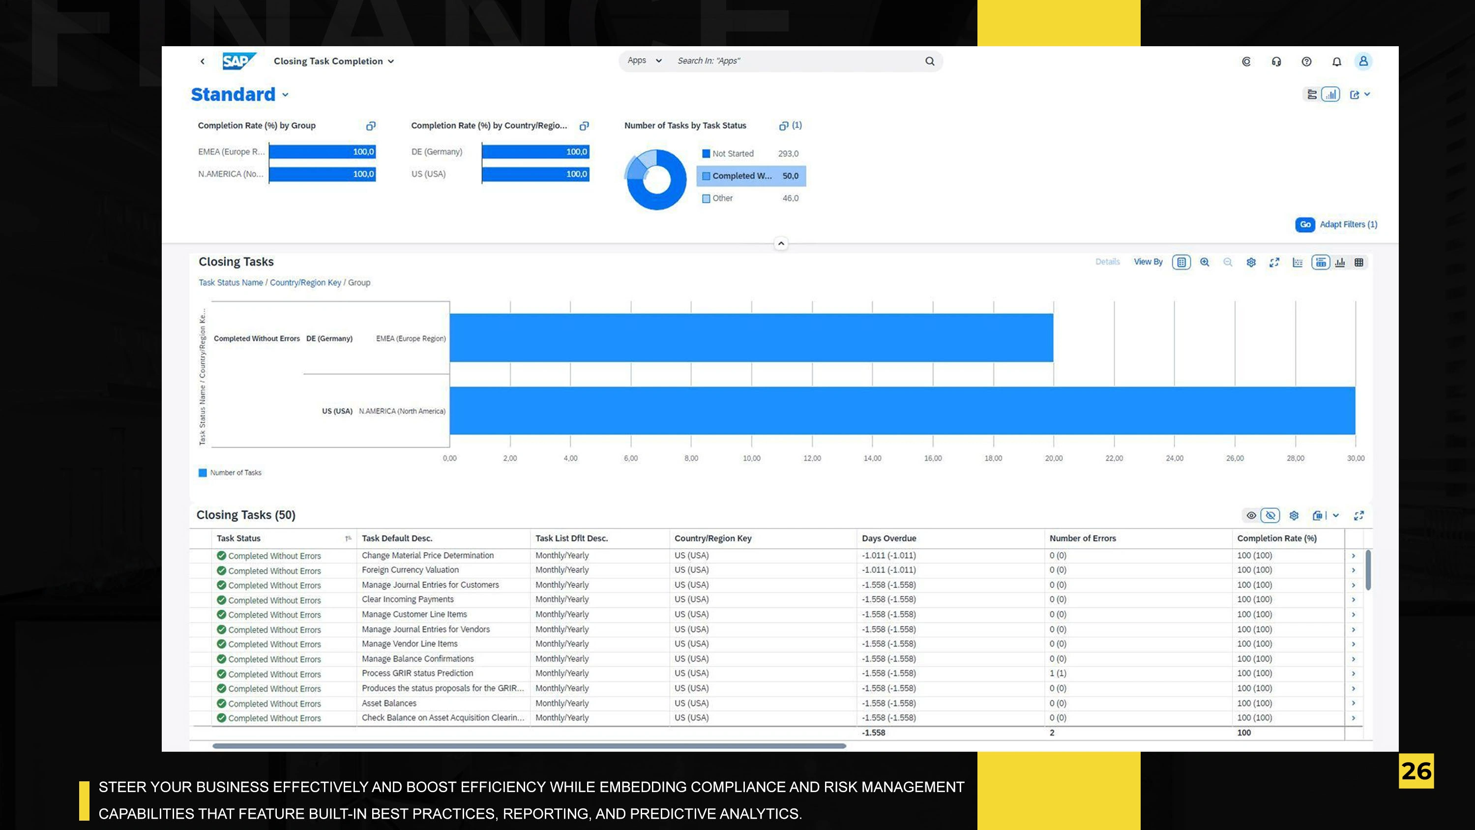Viewport: 1475px width, 830px height.
Task: Expand the Standard view variant dropdown
Action: point(285,95)
